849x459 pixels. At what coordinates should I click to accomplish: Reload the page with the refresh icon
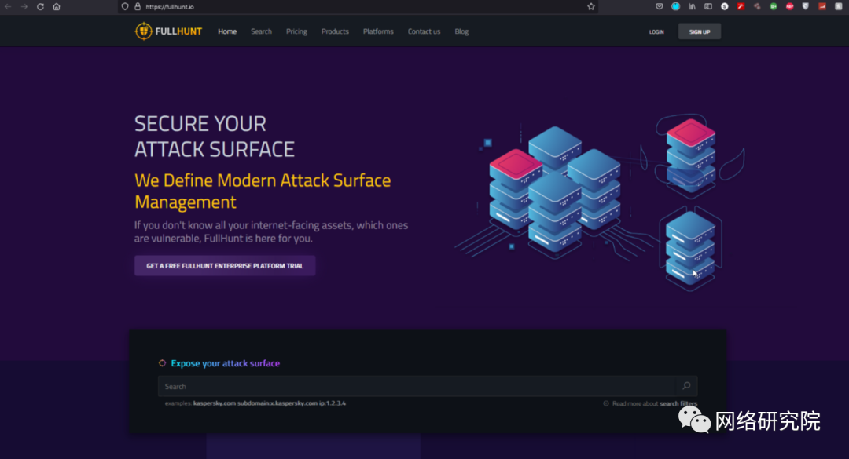(40, 6)
